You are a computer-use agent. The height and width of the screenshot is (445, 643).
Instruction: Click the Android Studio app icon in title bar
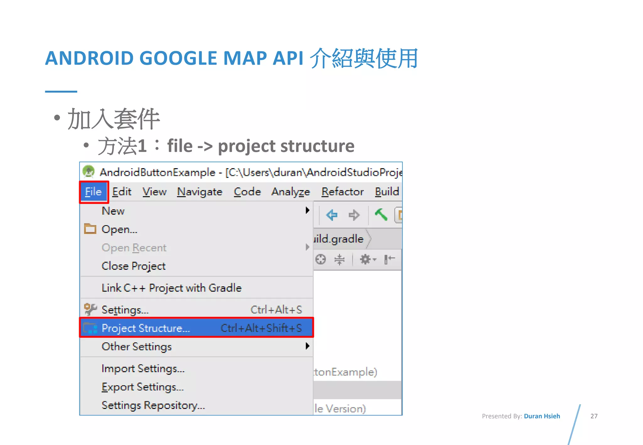[x=89, y=172]
